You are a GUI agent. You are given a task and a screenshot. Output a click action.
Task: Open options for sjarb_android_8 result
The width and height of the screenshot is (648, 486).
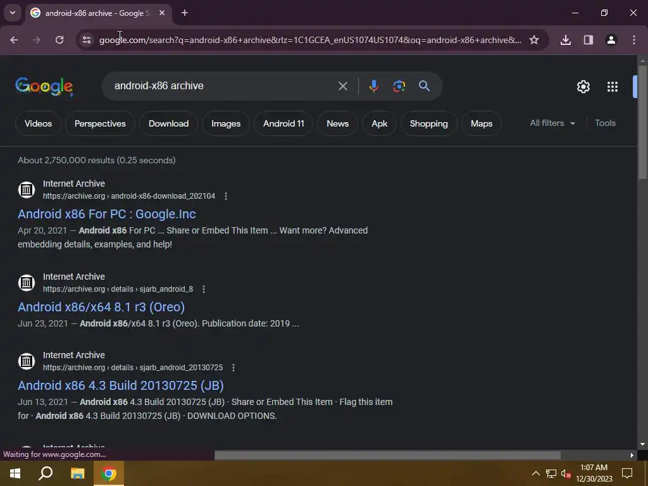[203, 289]
